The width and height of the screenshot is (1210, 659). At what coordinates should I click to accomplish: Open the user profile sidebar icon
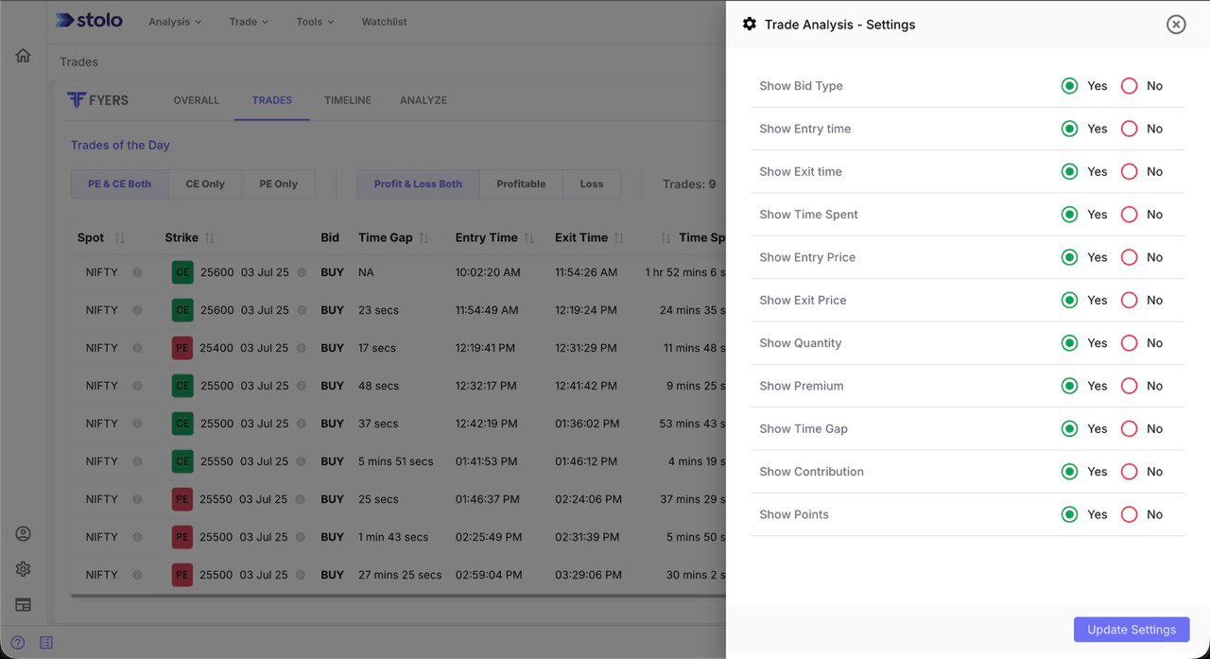coord(24,533)
